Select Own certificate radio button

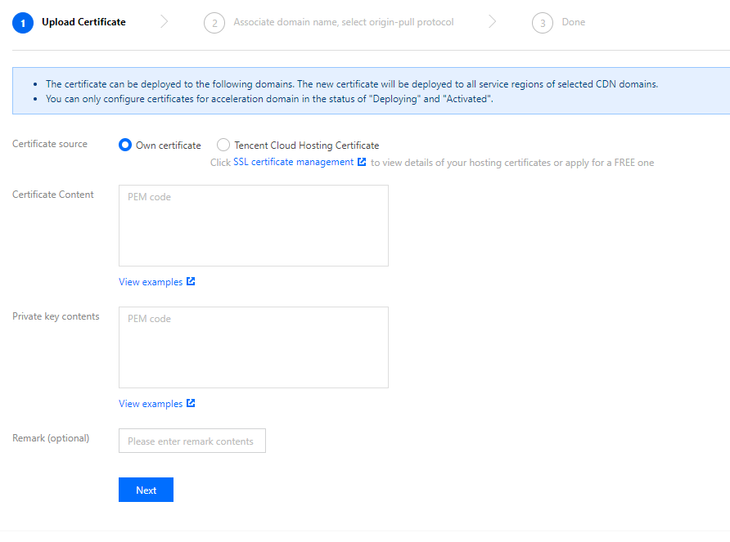tap(125, 146)
